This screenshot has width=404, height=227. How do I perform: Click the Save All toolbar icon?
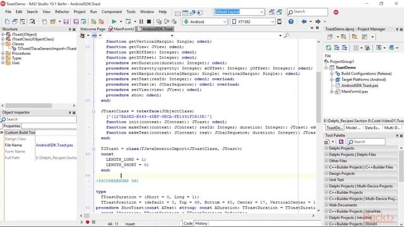pos(76,22)
